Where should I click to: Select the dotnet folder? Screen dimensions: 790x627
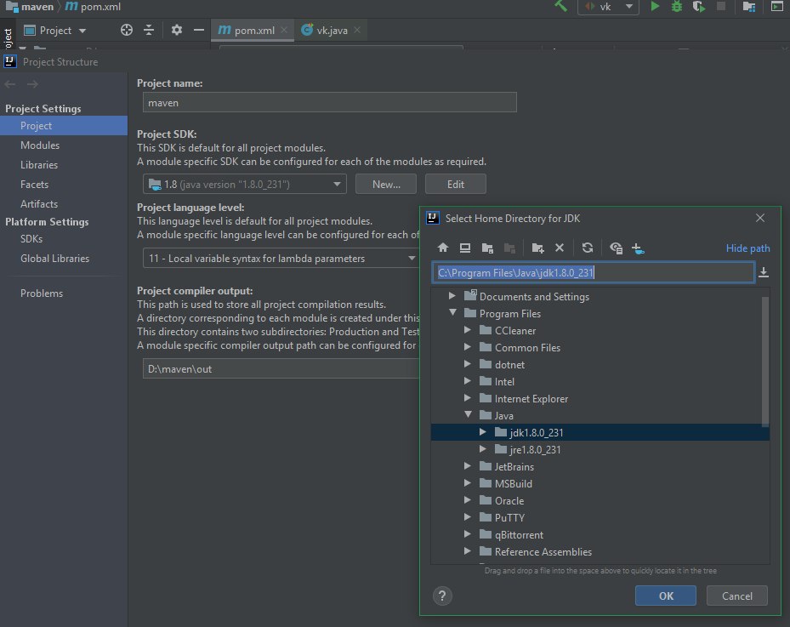pyautogui.click(x=509, y=364)
